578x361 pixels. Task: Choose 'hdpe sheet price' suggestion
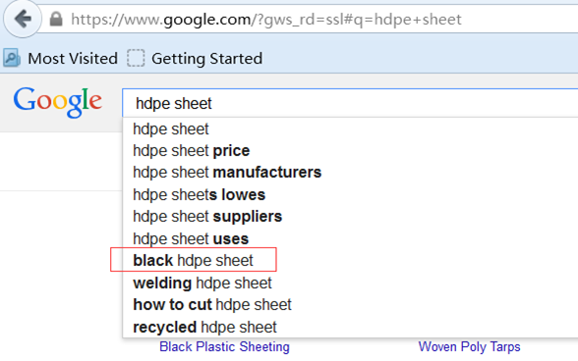click(x=350, y=151)
